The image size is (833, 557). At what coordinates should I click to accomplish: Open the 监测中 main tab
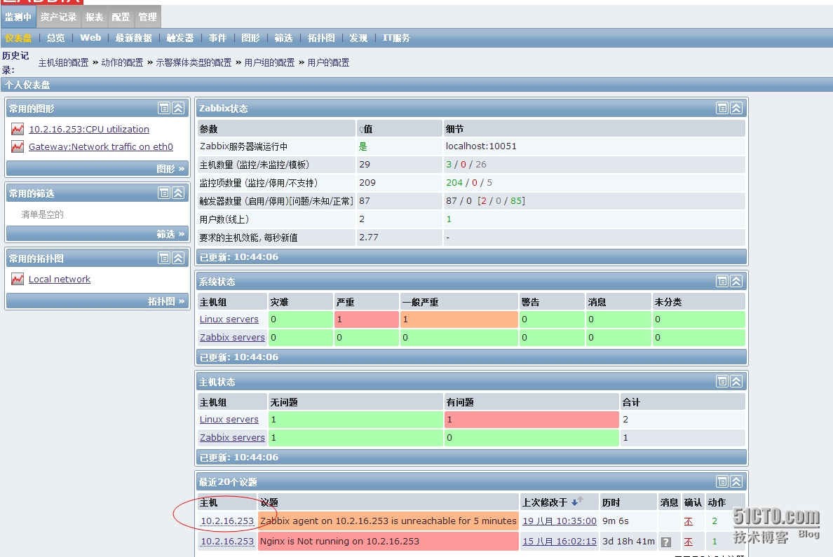(18, 17)
